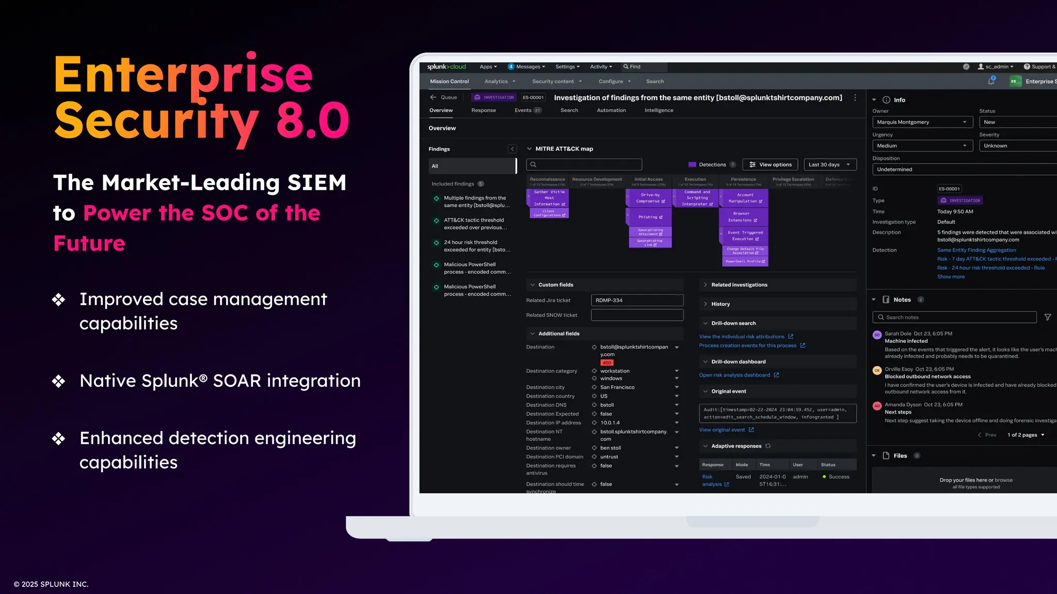This screenshot has height=594, width=1057.
Task: Collapse the Custom fields section
Action: pyautogui.click(x=533, y=285)
